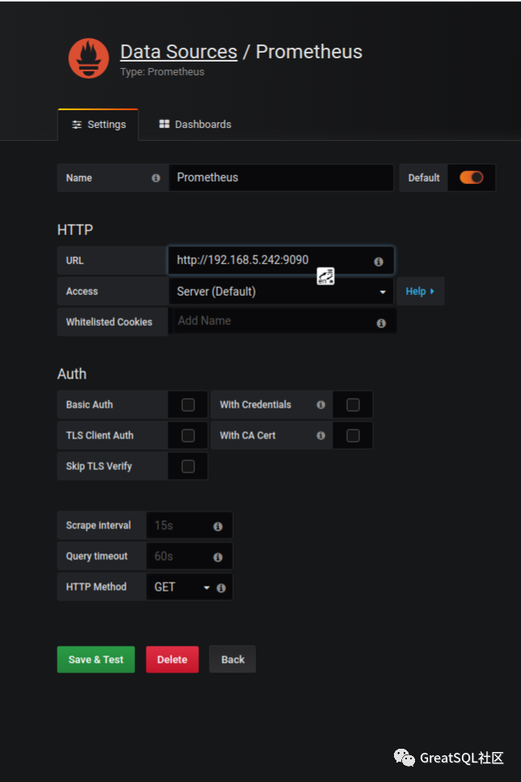Click the Prometheus flame logo icon
This screenshot has height=782, width=521.
(89, 58)
